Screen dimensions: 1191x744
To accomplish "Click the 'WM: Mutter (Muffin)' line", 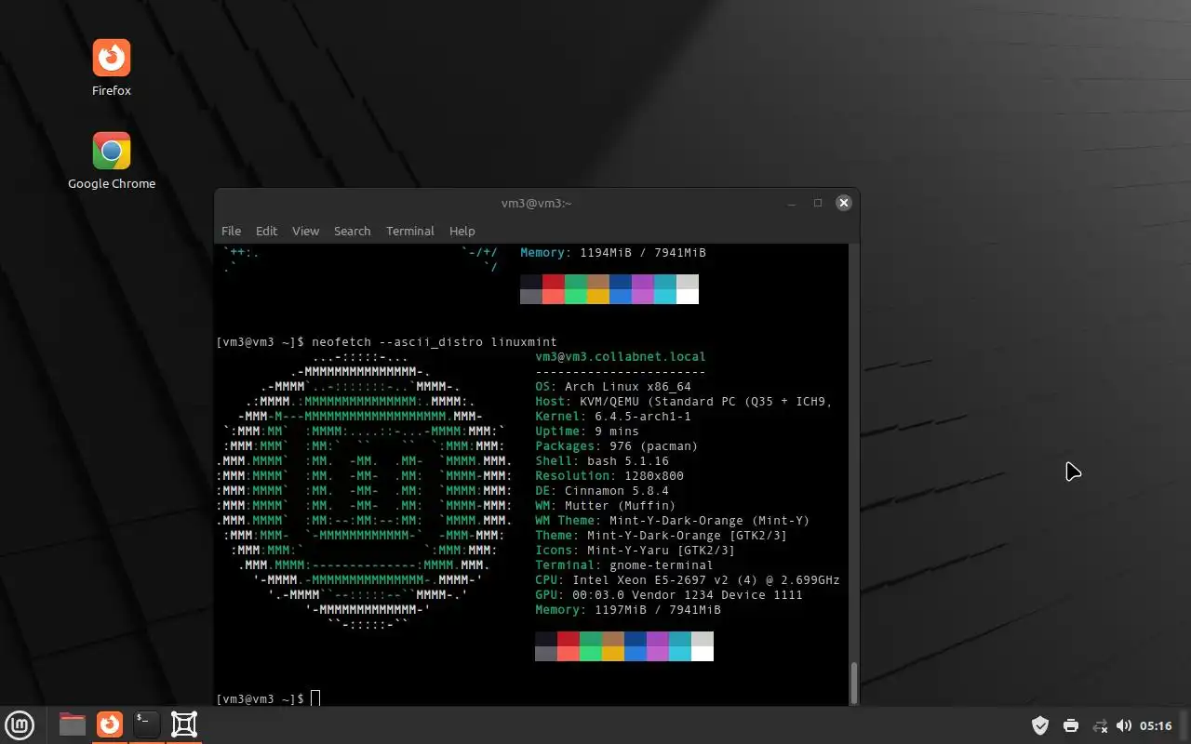I will pos(606,505).
